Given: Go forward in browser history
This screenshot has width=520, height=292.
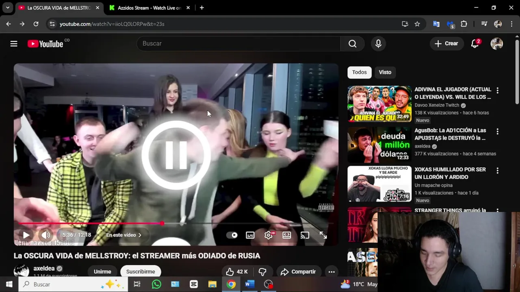Looking at the screenshot, I should [x=22, y=24].
